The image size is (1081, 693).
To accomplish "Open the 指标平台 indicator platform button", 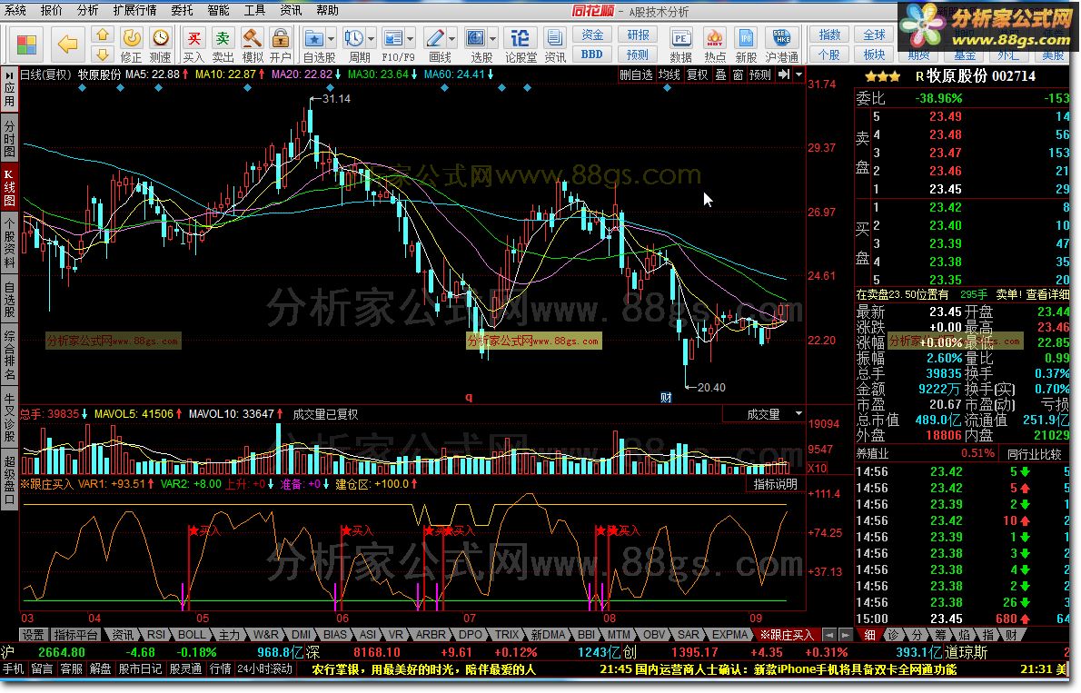I will tap(75, 634).
